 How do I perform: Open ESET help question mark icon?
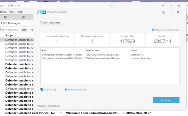tap(164, 12)
